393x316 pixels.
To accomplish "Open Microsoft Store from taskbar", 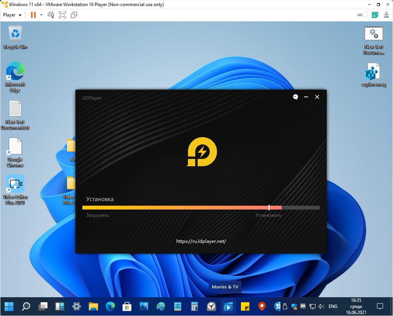I will click(127, 306).
